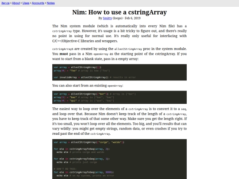Open the Uses link in navigation
This screenshot has height=179, width=239.
pyautogui.click(x=26, y=3)
